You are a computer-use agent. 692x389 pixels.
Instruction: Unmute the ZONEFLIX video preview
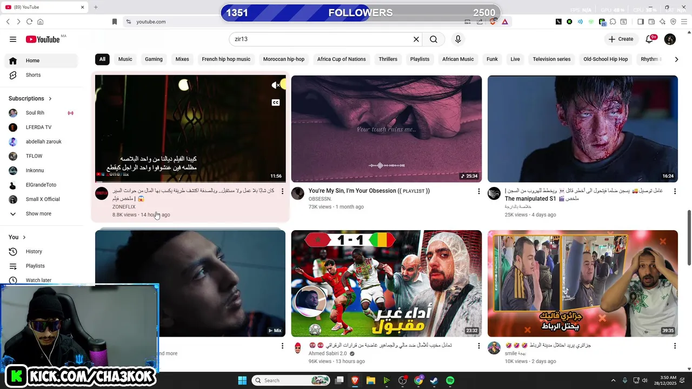coord(276,85)
